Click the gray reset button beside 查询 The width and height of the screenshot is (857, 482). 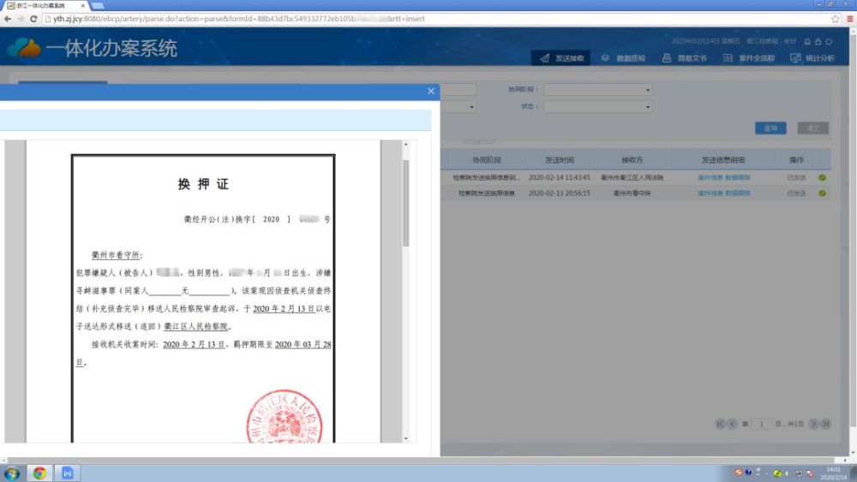812,128
